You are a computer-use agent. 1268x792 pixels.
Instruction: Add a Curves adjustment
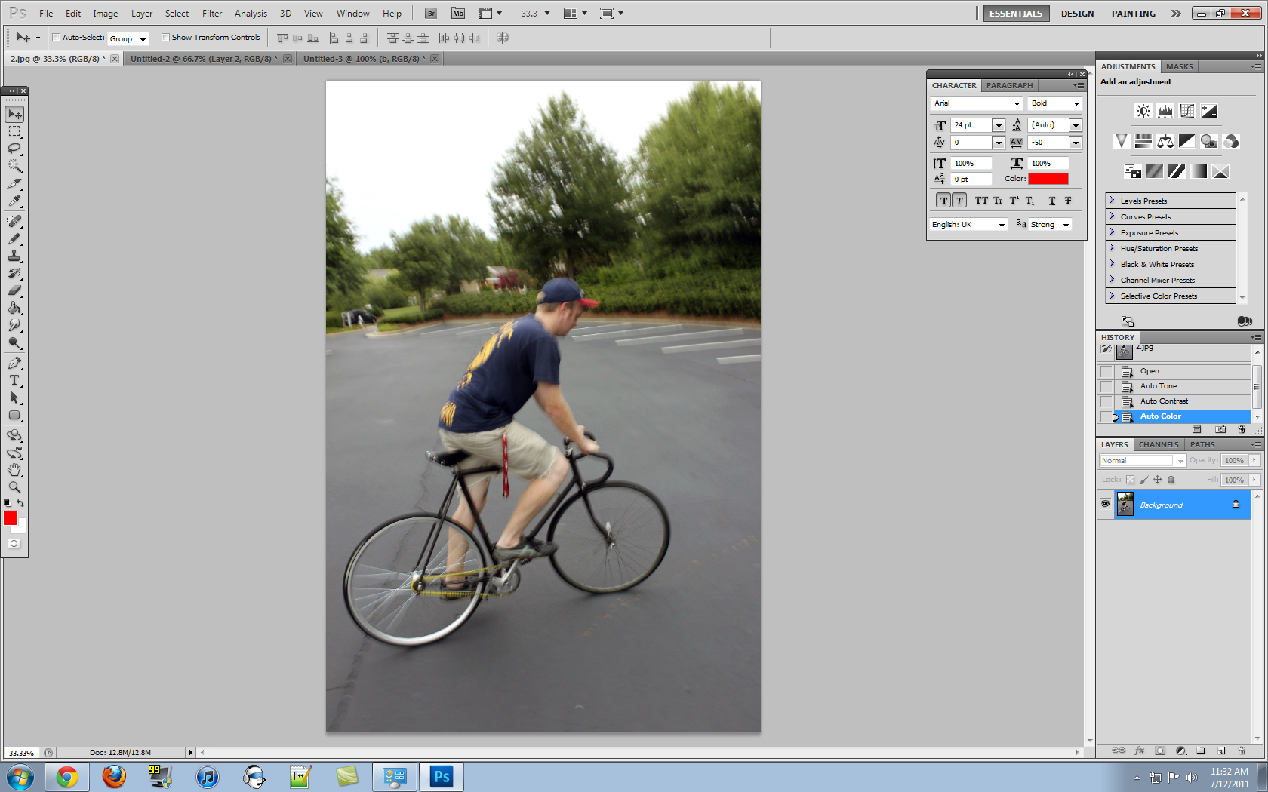[x=1186, y=111]
